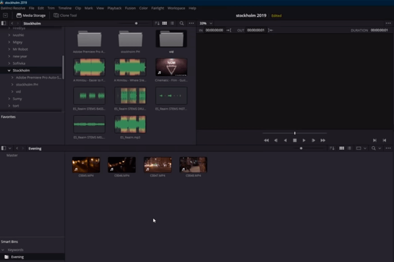Switch media pool to list view
Image resolution: width=394 pixels, height=262 pixels.
349,148
